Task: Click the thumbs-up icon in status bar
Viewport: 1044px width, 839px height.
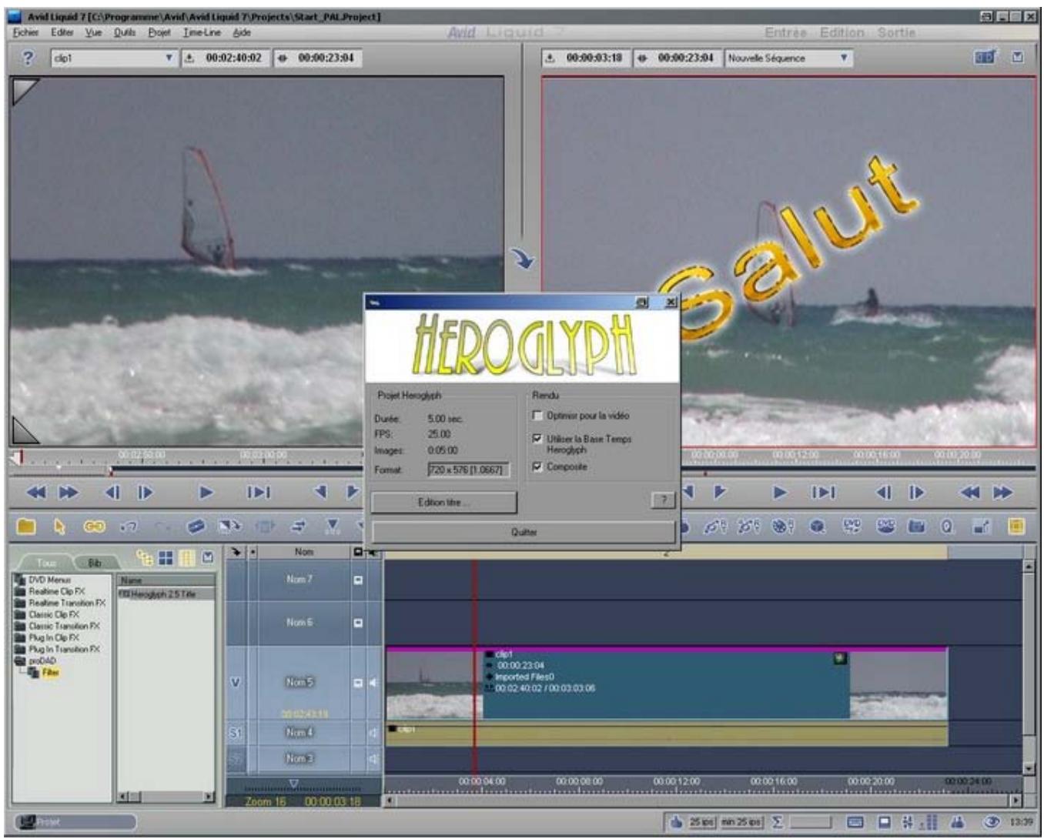Action: [x=676, y=823]
